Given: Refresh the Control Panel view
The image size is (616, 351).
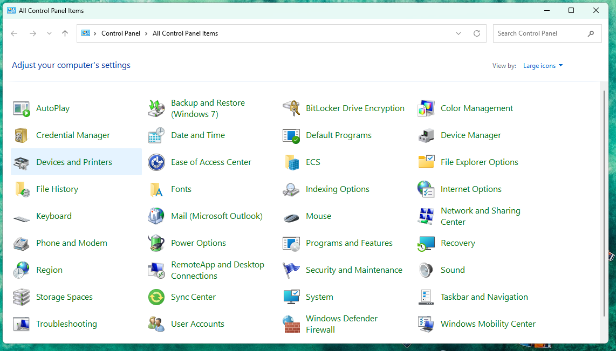Looking at the screenshot, I should click(476, 33).
